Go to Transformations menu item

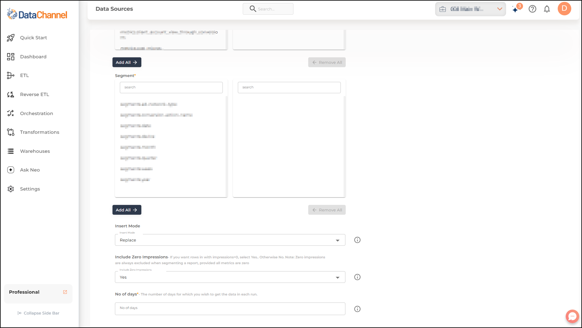tap(40, 132)
